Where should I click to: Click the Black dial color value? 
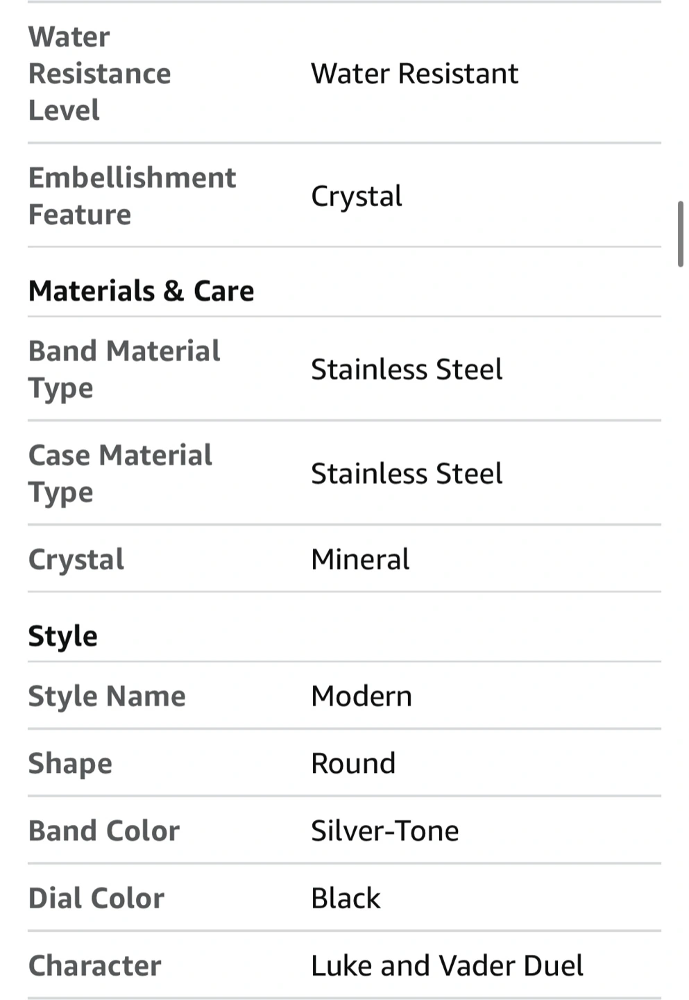coord(346,898)
